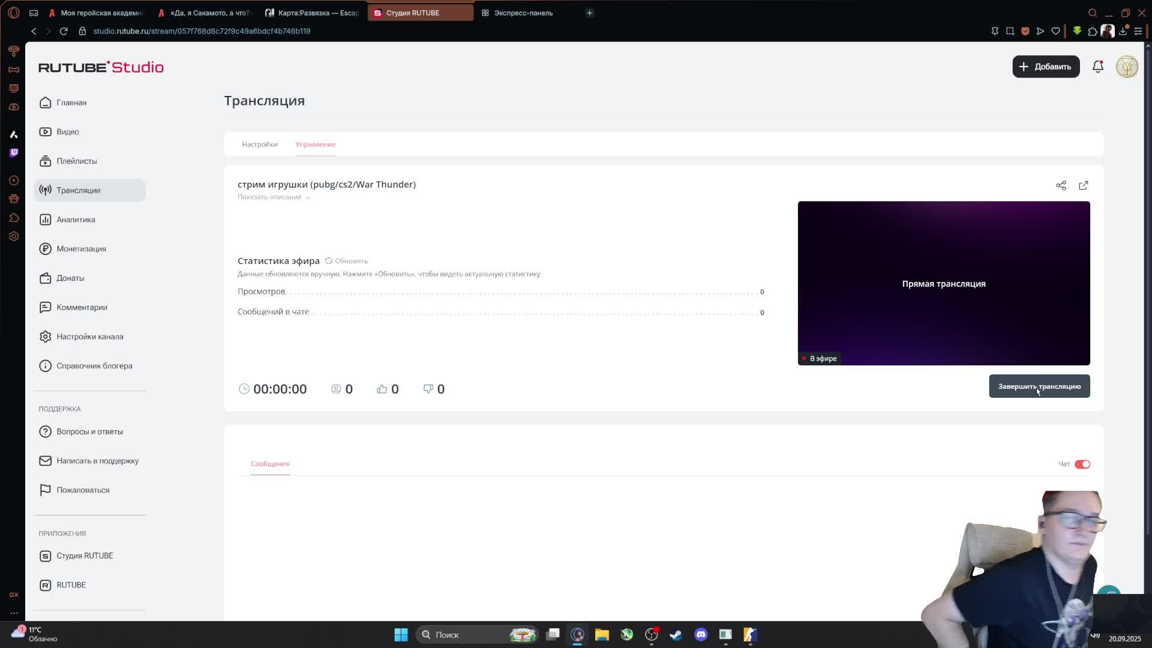Screen dimensions: 1152x648
Task: Open Discord from the taskbar
Action: point(701,635)
